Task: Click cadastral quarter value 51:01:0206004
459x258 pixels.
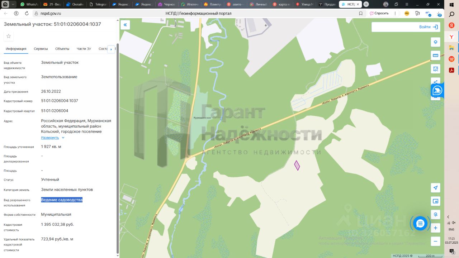Action: click(55, 111)
